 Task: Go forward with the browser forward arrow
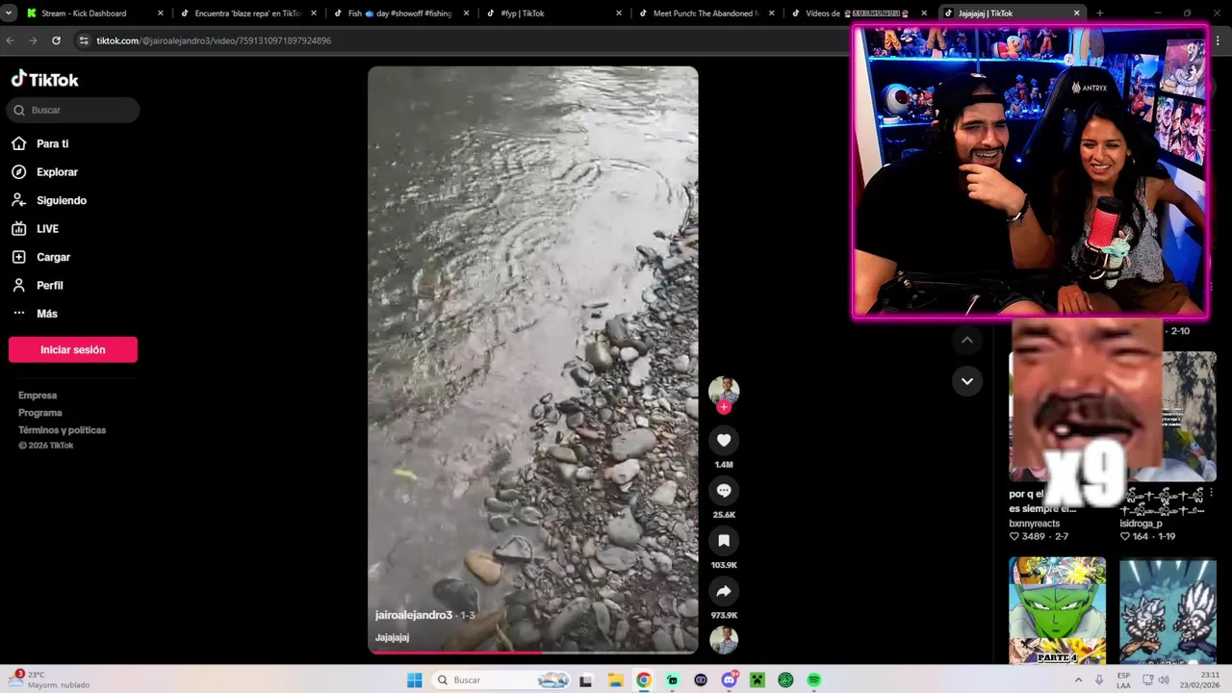(x=34, y=40)
